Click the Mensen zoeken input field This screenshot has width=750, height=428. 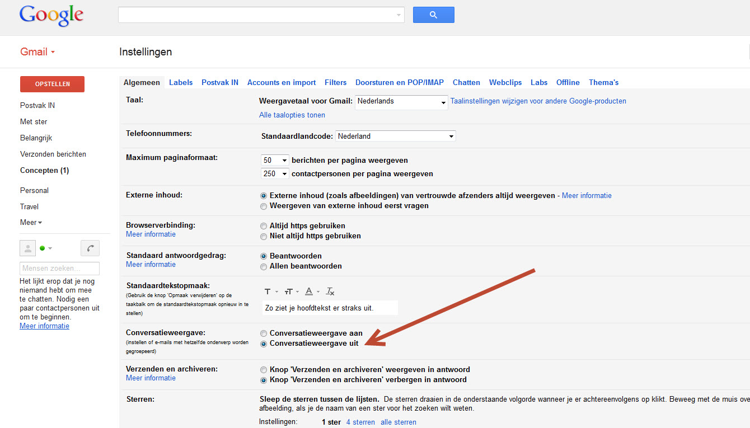[x=59, y=268]
